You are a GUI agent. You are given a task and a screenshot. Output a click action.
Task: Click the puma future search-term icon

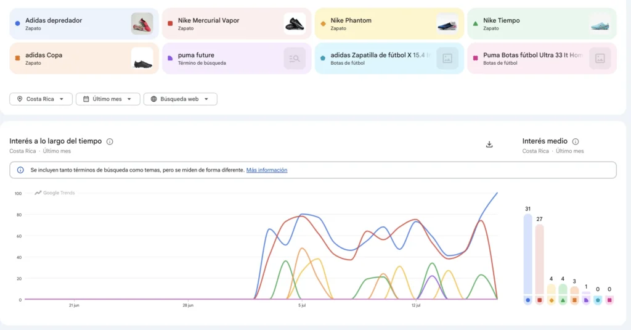pos(295,58)
